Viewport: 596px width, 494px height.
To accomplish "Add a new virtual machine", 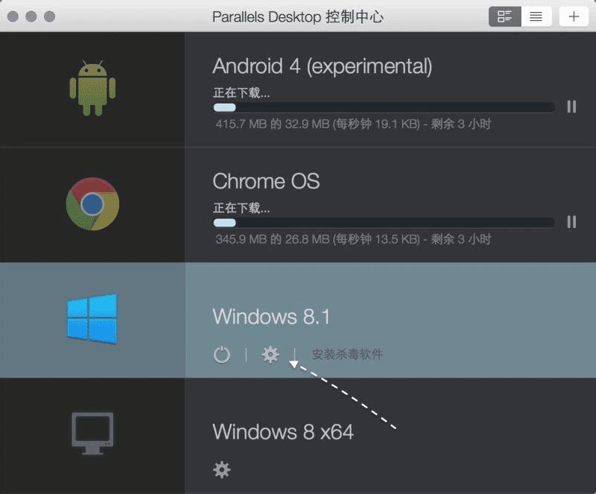I will coord(574,16).
